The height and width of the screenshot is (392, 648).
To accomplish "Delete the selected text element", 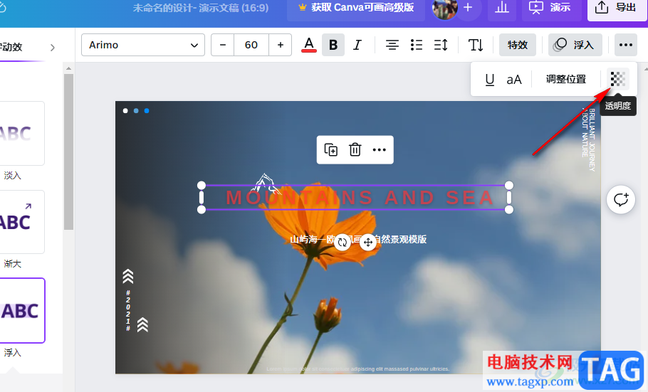I will click(x=355, y=149).
